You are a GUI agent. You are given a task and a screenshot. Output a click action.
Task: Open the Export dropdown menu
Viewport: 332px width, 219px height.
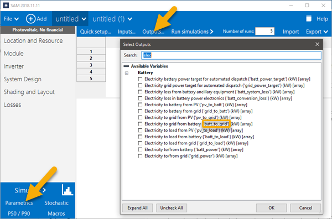317,32
